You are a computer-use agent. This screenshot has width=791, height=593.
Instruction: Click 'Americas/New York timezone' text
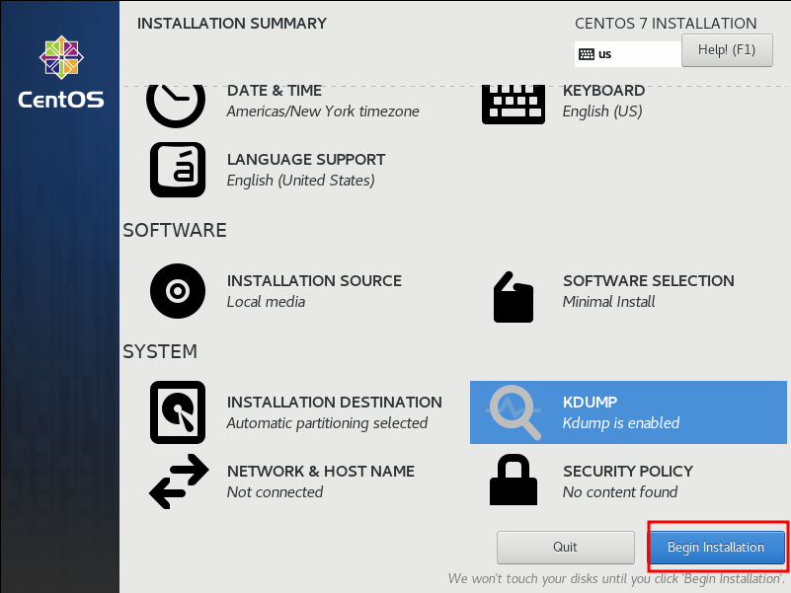point(323,111)
